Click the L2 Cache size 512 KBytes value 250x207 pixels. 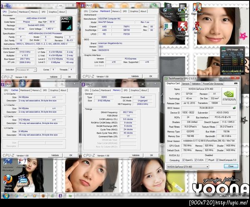pos(32,120)
